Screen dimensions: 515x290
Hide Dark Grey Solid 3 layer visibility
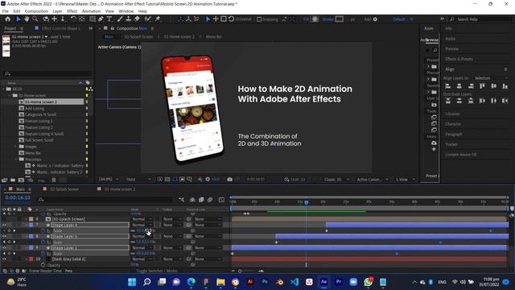click(4, 259)
